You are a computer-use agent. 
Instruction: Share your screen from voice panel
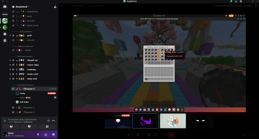[29, 127]
